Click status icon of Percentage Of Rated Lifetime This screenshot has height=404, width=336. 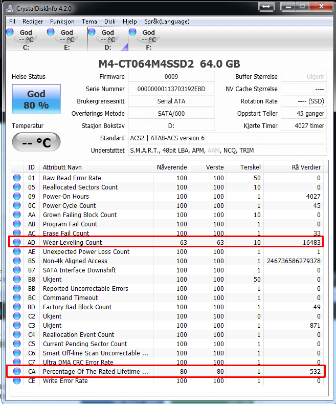tap(17, 371)
